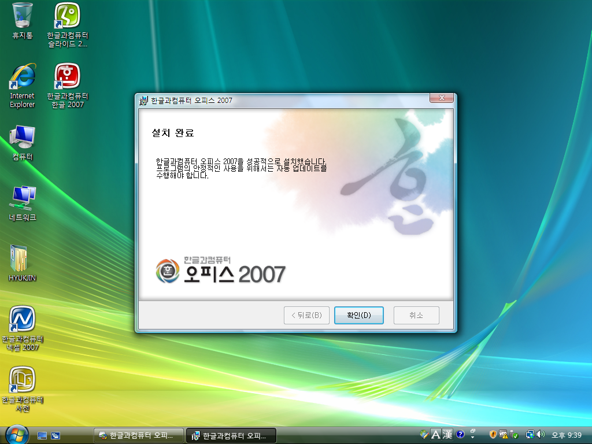Restore the language bar using its restore icon
592x444 pixels.
[472, 431]
